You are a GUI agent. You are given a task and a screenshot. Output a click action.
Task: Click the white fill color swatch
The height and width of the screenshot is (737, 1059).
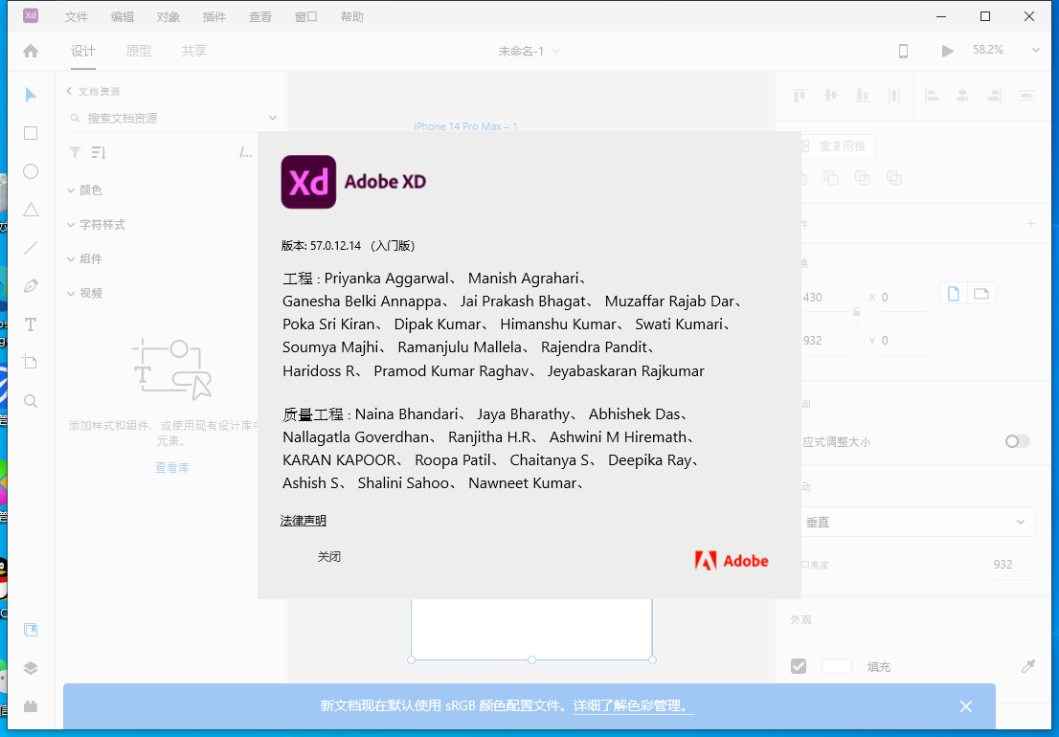[x=836, y=666]
